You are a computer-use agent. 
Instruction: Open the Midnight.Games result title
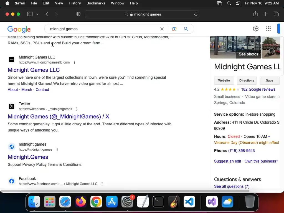tap(28, 157)
